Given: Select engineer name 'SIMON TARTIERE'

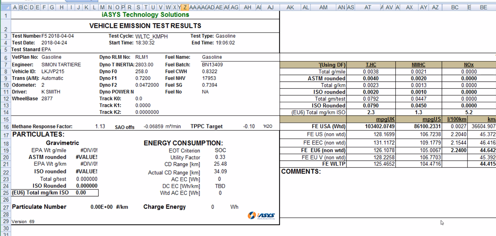Looking at the screenshot, I should [61, 65].
